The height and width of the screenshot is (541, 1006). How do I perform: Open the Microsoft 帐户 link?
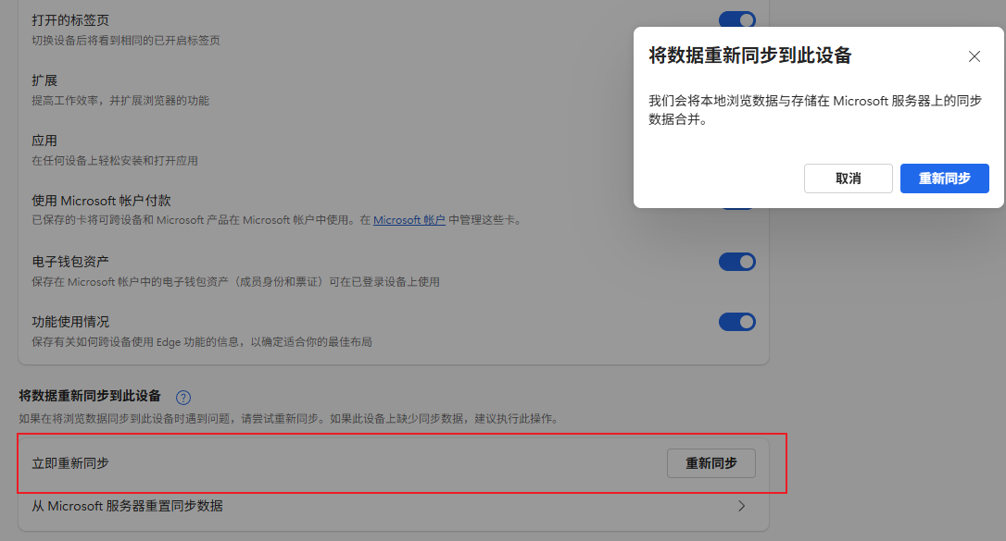coord(409,219)
